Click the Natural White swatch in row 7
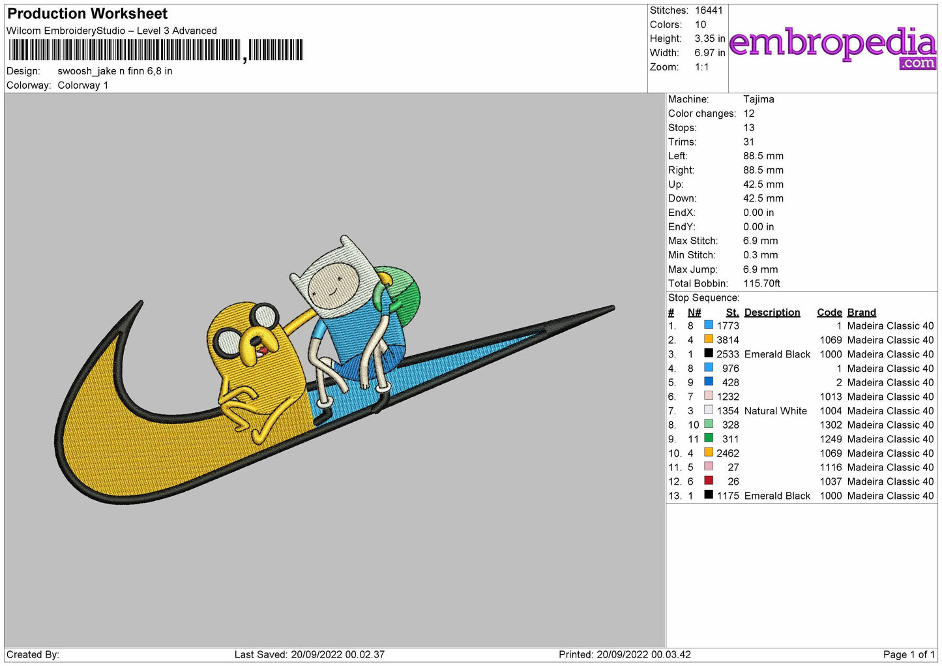The height and width of the screenshot is (666, 942). (x=709, y=410)
